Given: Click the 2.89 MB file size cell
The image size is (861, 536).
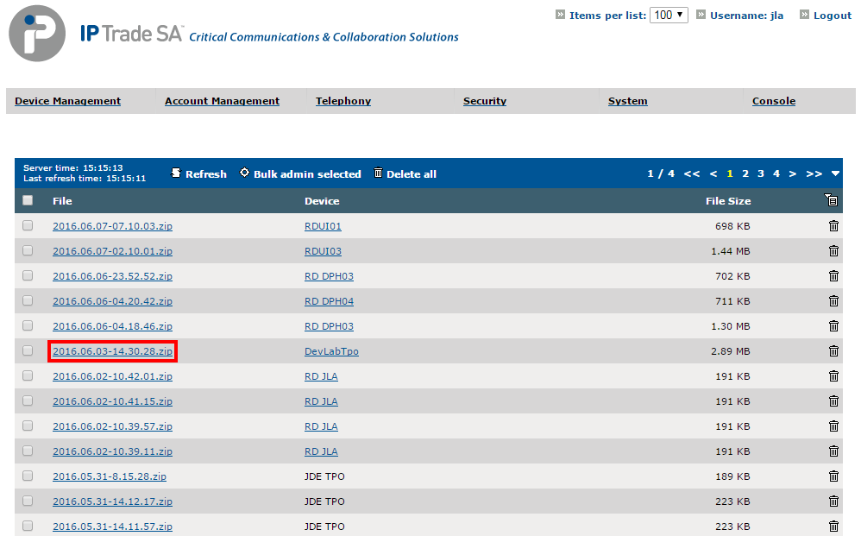Looking at the screenshot, I should (x=731, y=351).
